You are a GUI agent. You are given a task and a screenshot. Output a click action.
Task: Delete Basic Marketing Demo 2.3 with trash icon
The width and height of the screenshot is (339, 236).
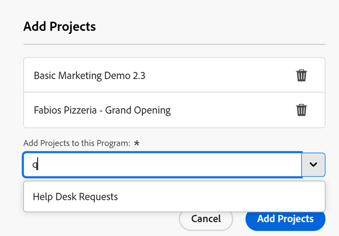301,75
